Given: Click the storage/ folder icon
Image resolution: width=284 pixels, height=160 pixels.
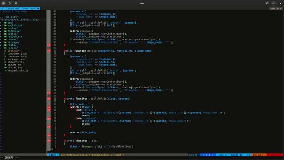Looking at the screenshot, I should (5, 42).
